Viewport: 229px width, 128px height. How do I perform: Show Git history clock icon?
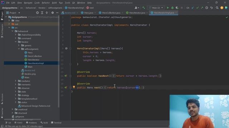(x=207, y=8)
